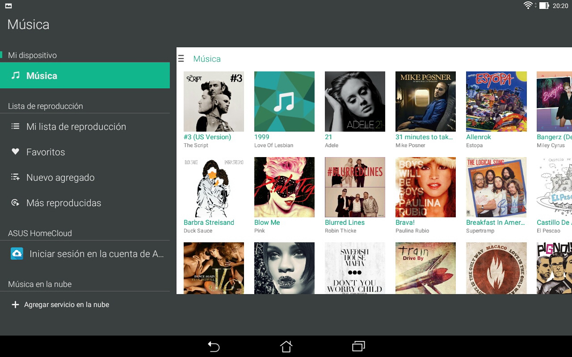Open the Más reproducidas list
Image resolution: width=572 pixels, height=357 pixels.
(63, 203)
